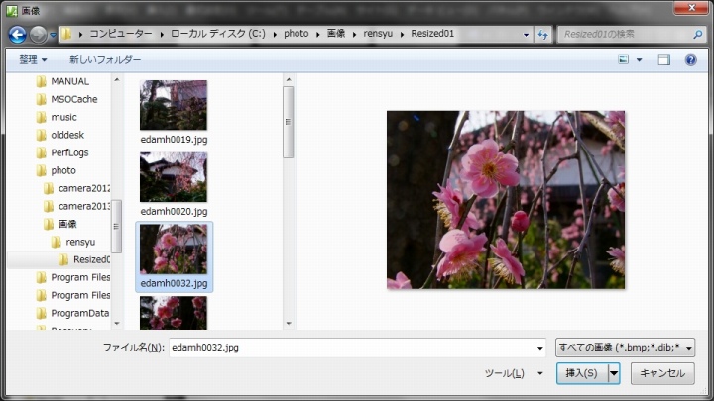Open help with the question mark icon
This screenshot has height=401, width=714.
point(691,59)
